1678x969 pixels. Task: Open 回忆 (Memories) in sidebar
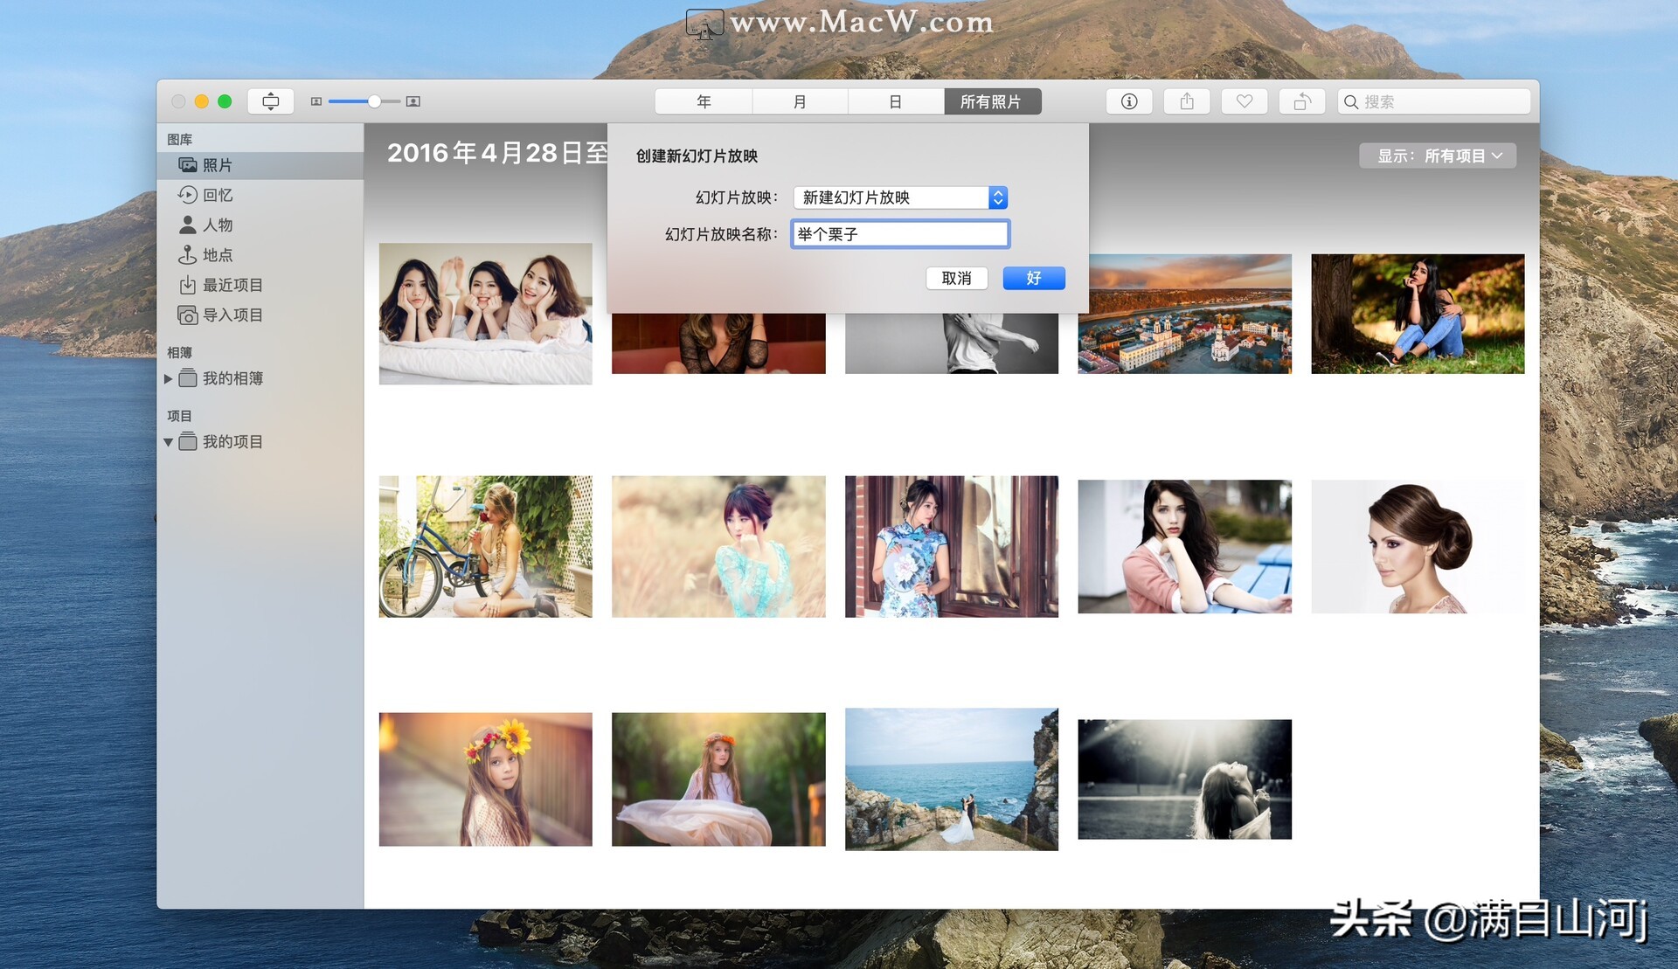[x=217, y=195]
